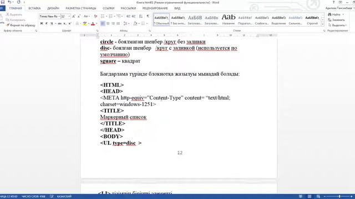Apply the Обычный style
Screen dimensions: 355x199
click(x=161, y=20)
